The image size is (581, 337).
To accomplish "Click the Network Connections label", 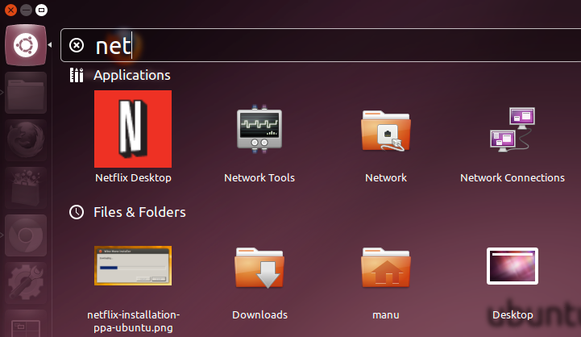I will pos(513,178).
